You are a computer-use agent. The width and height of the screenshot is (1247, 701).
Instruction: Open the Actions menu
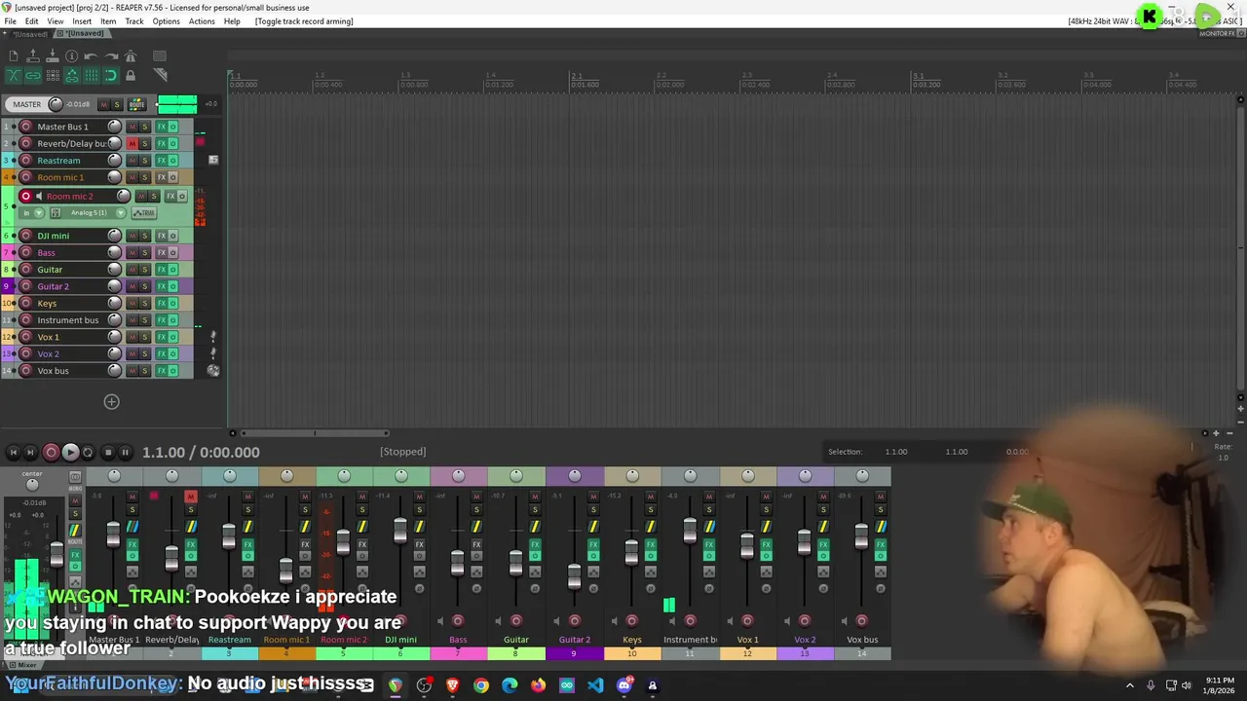(x=202, y=21)
